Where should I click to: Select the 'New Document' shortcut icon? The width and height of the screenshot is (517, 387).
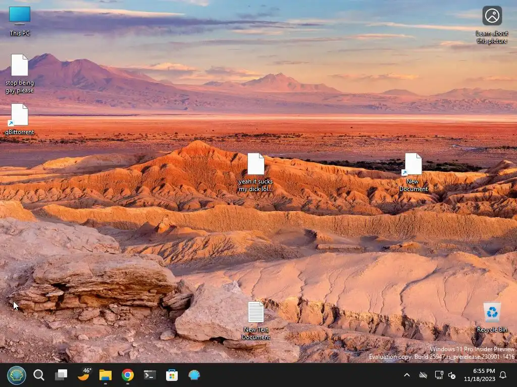[x=413, y=172]
